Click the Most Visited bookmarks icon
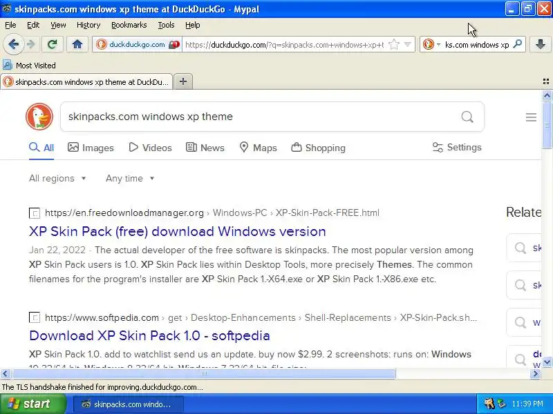The image size is (553, 414). click(x=8, y=65)
